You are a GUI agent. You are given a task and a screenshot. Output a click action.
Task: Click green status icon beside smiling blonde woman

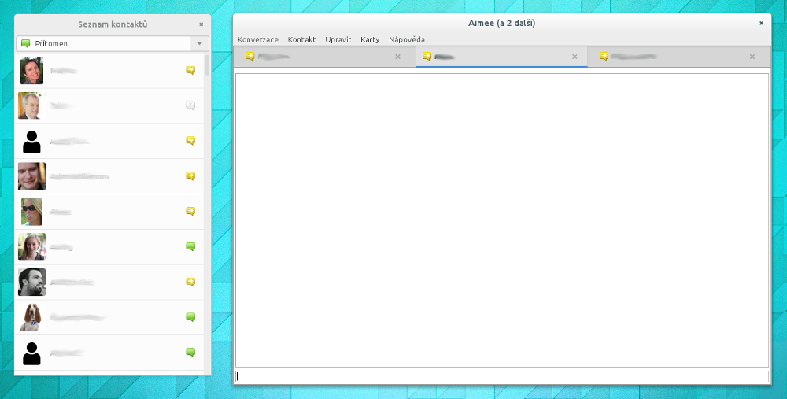pos(190,246)
